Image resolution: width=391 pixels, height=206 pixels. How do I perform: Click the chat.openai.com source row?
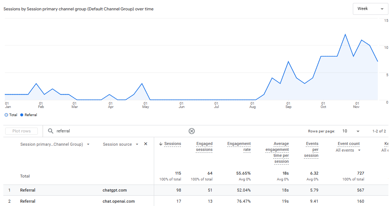coord(119,201)
